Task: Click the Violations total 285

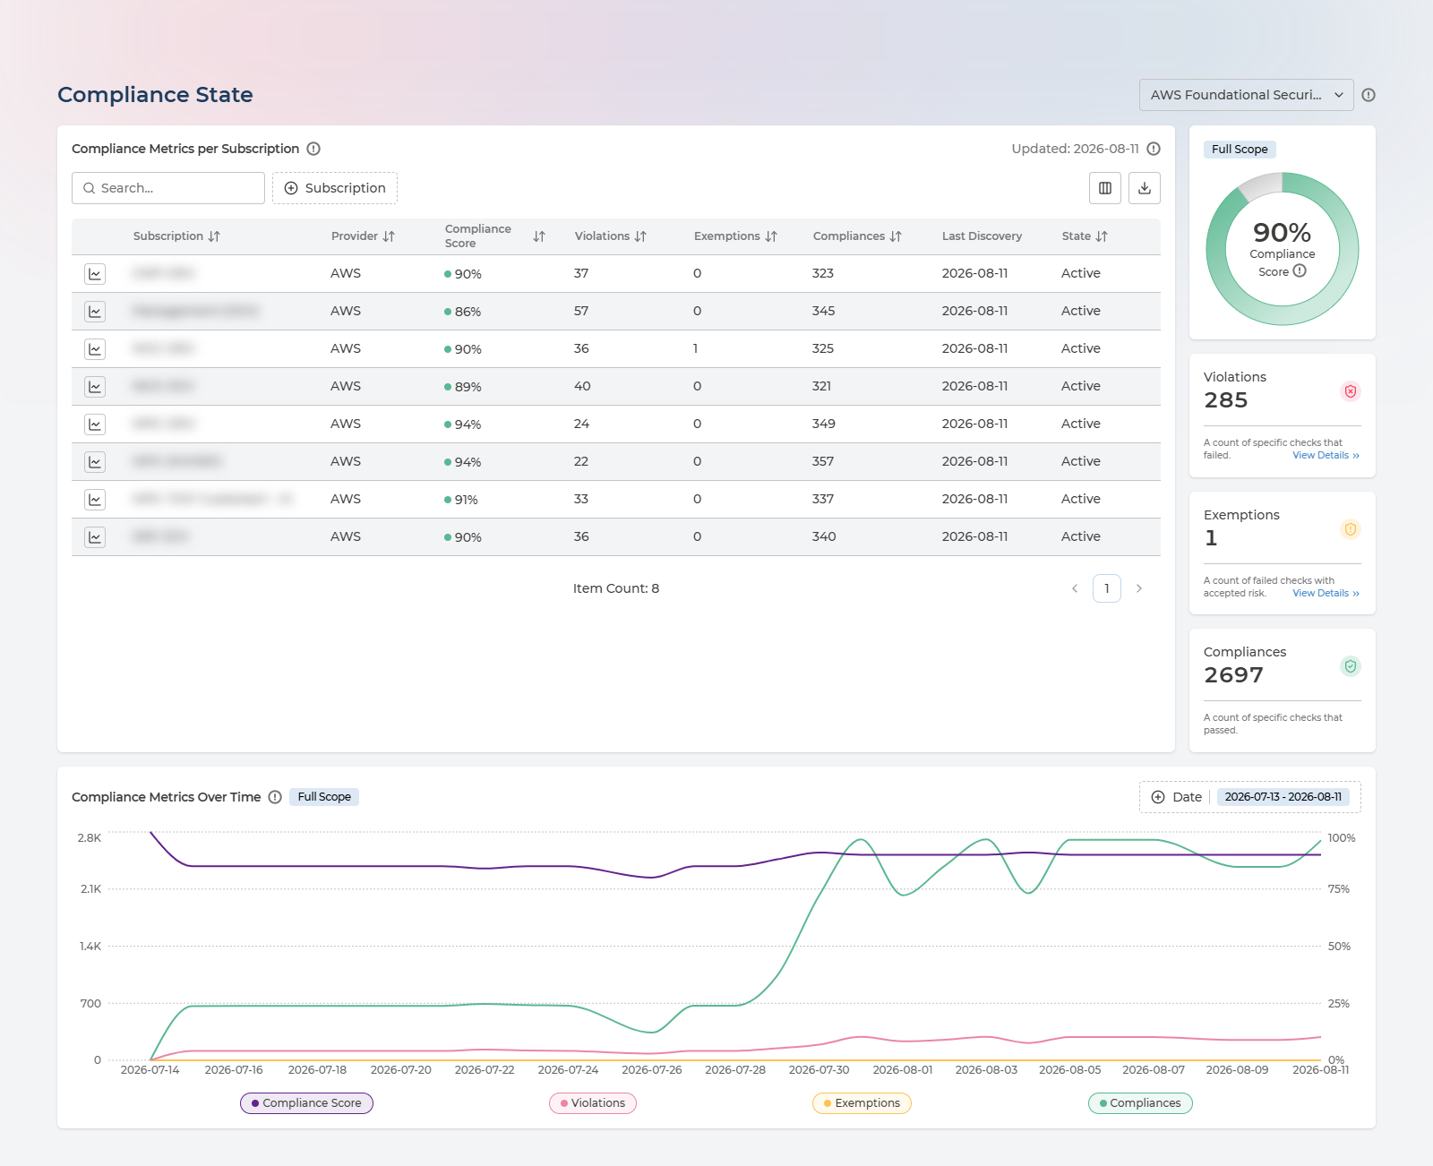Action: click(x=1226, y=400)
